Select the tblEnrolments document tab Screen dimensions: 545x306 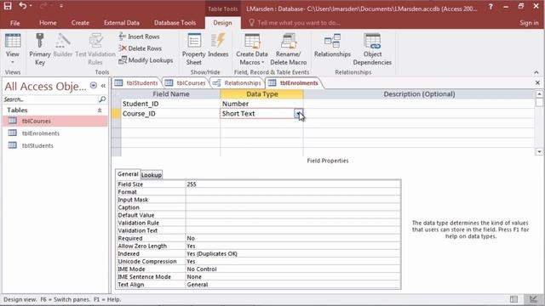(294, 83)
